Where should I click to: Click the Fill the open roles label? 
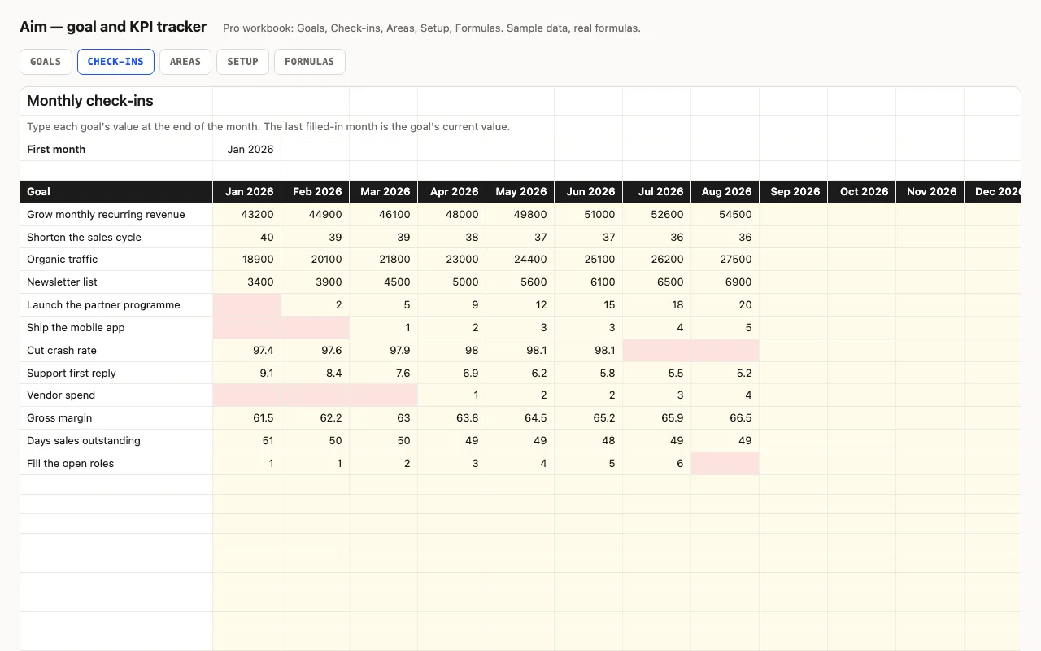(x=116, y=464)
